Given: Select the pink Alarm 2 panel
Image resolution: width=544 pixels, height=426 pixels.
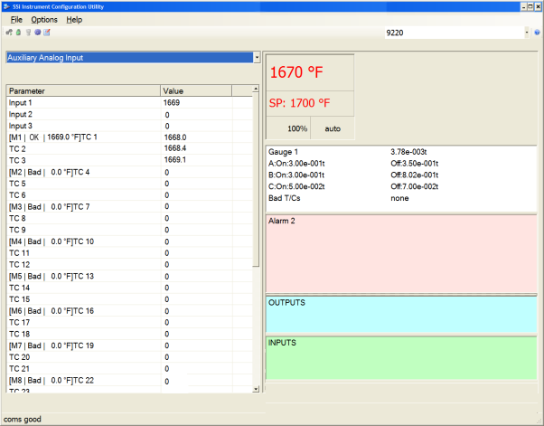Looking at the screenshot, I should [x=400, y=253].
